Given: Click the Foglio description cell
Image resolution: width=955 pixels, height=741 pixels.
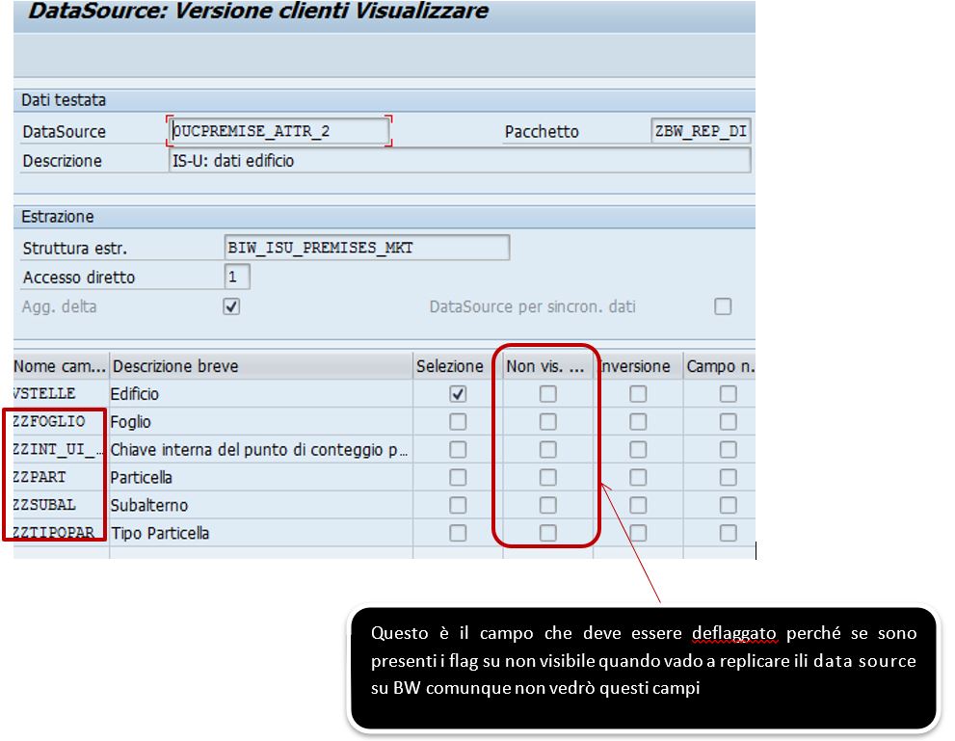Looking at the screenshot, I should tap(261, 422).
